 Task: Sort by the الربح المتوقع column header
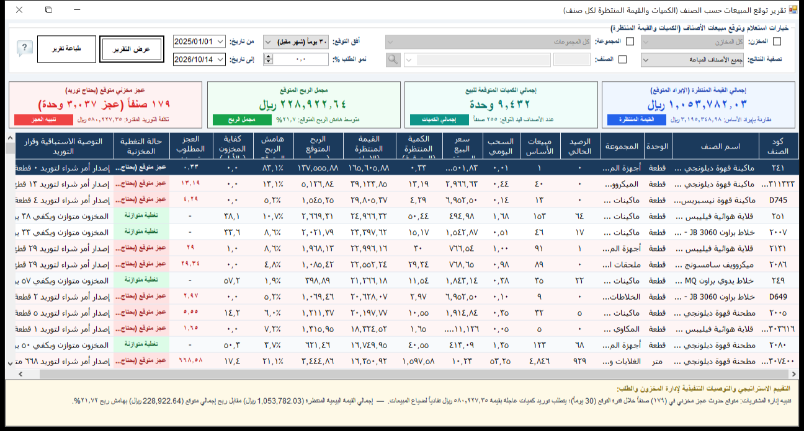[x=318, y=146]
